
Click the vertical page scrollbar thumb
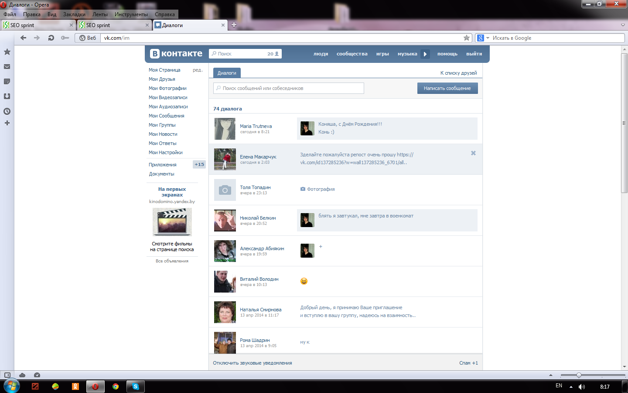coord(625,123)
